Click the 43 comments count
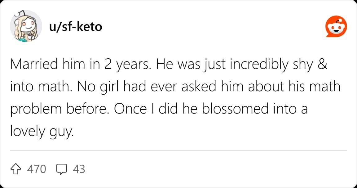This screenshot has height=188, width=357. point(79,169)
